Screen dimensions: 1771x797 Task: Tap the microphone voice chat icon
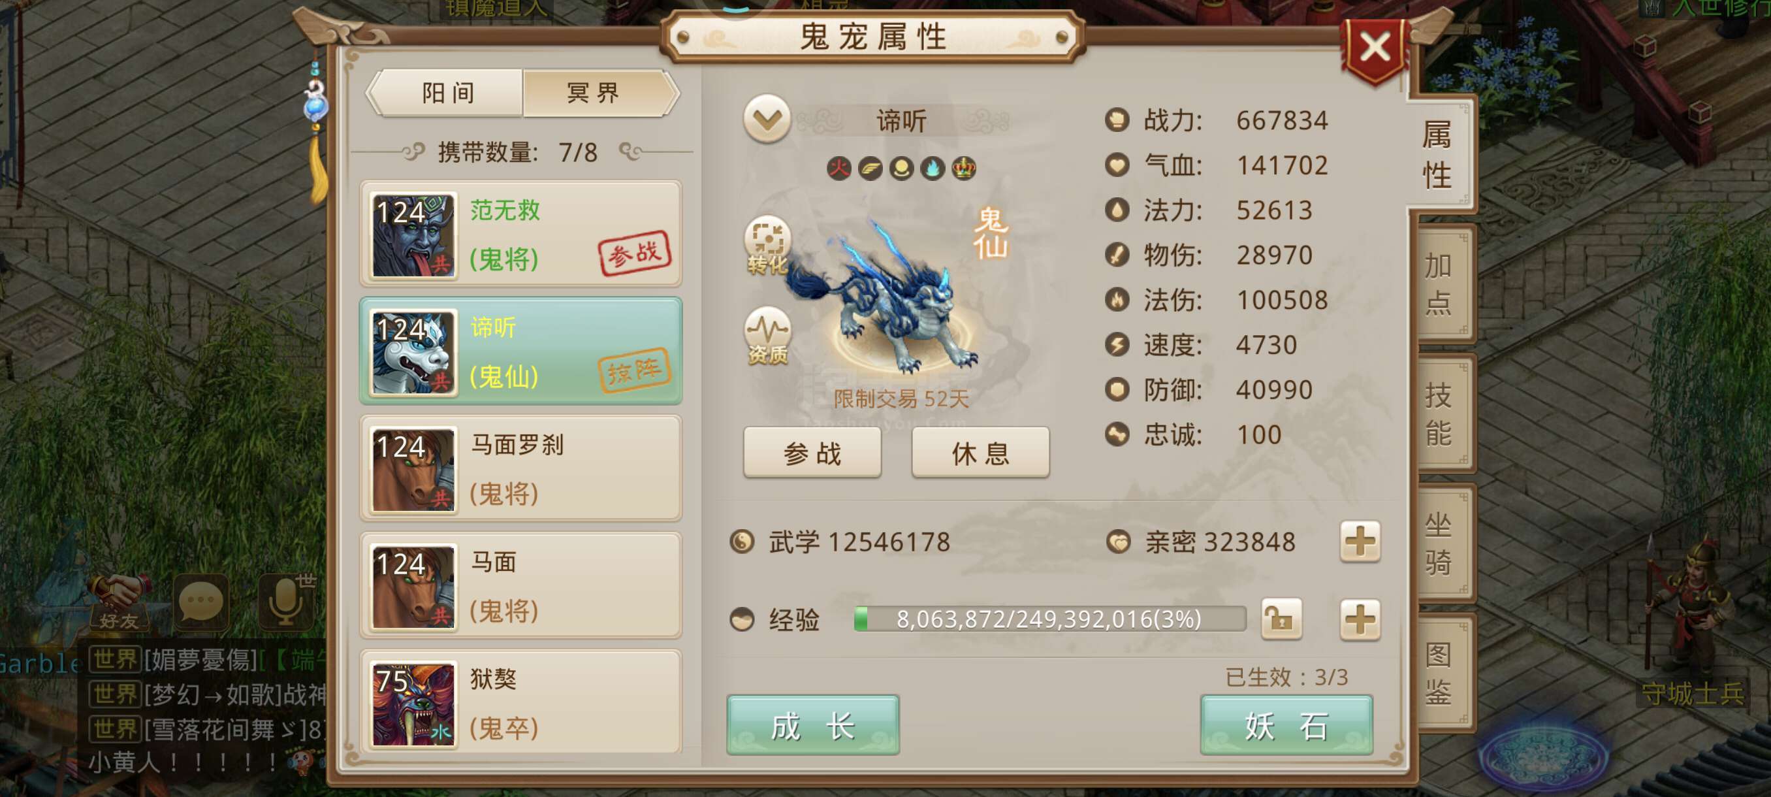click(x=286, y=601)
